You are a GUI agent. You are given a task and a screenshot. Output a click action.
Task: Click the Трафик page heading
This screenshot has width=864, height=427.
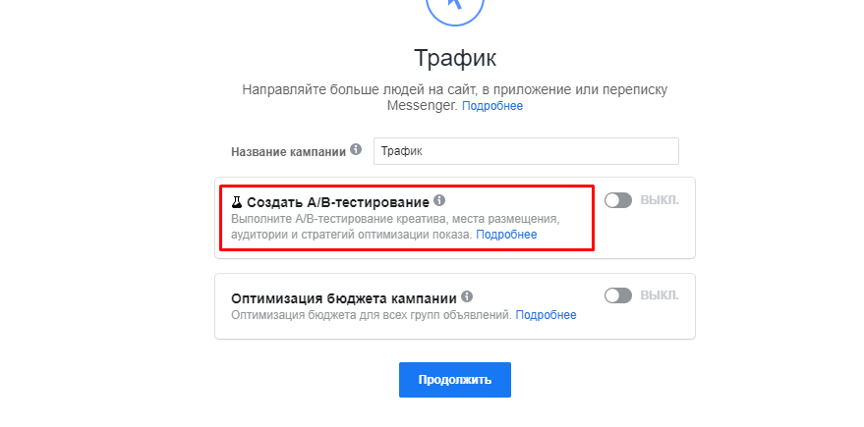coord(454,58)
